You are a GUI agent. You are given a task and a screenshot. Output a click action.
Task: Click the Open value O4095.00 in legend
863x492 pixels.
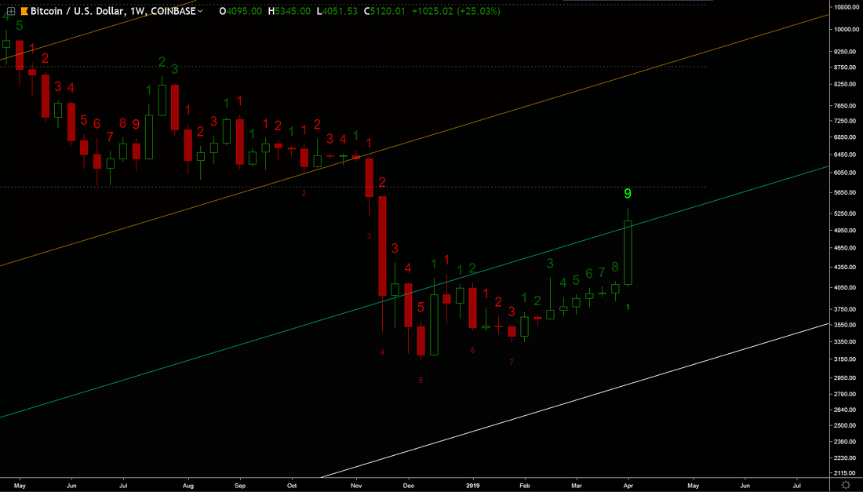(x=242, y=11)
